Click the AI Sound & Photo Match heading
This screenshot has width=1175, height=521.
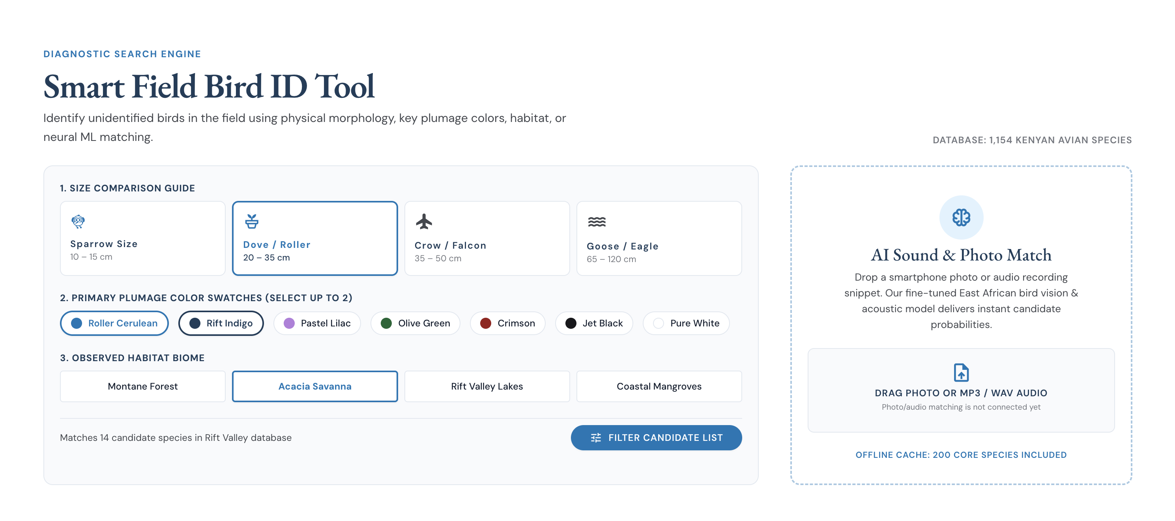tap(961, 255)
